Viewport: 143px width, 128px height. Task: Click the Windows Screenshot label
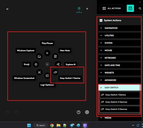[x=24, y=78]
